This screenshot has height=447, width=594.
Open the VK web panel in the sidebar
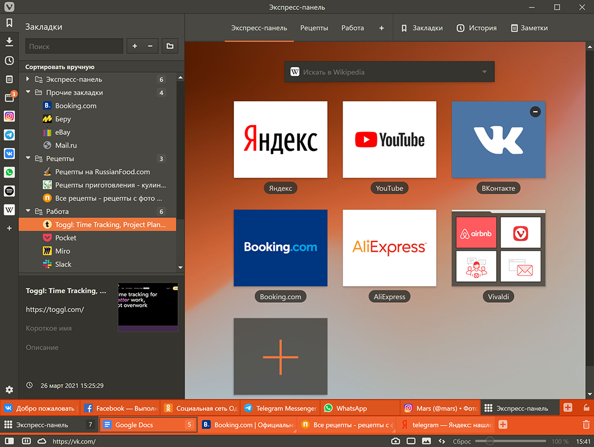point(9,153)
